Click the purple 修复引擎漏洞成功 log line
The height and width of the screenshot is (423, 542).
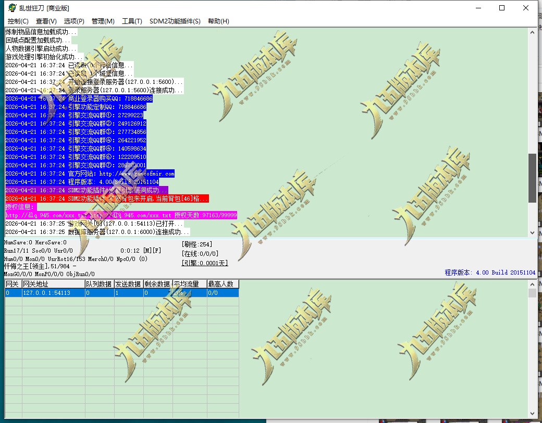(x=87, y=190)
